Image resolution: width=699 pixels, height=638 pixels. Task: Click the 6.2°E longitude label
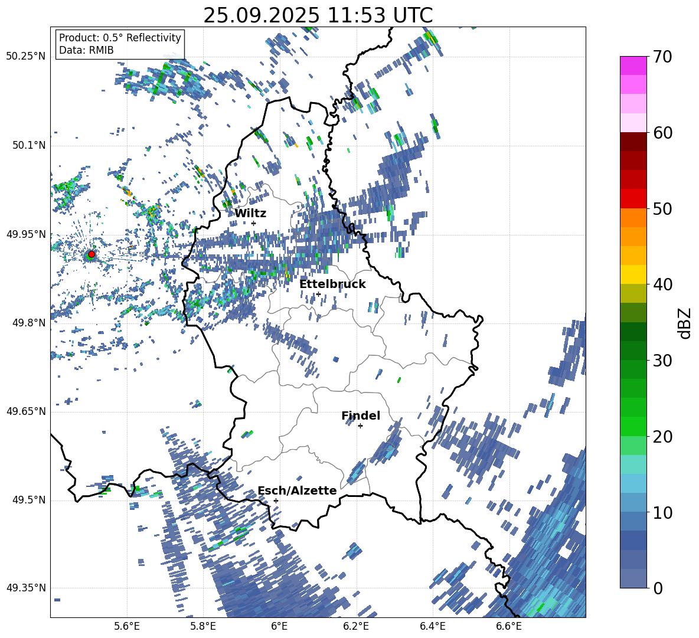coord(356,626)
